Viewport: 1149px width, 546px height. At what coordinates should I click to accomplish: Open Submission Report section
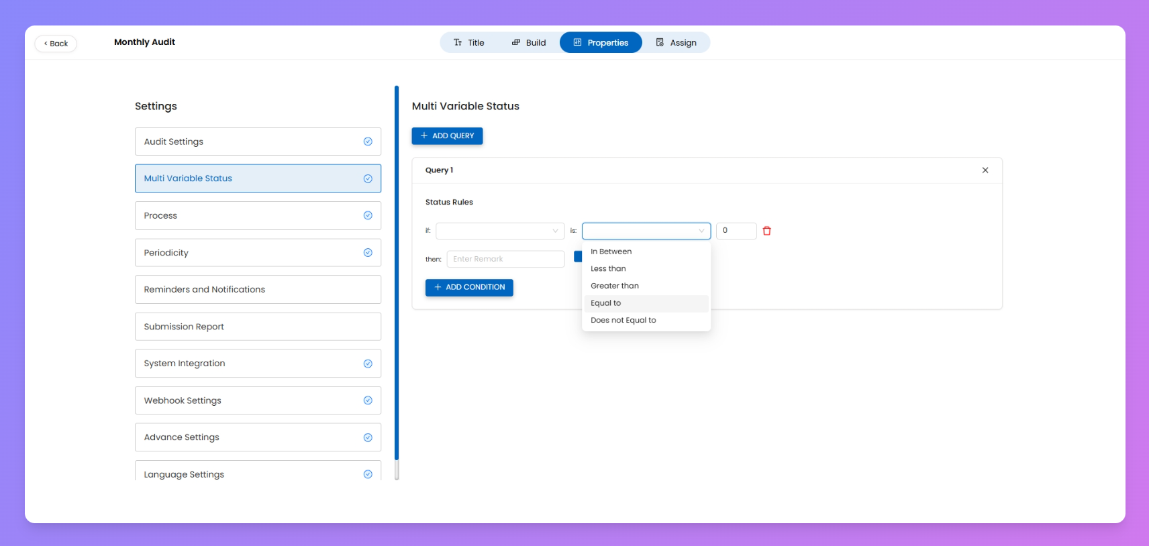click(x=258, y=327)
